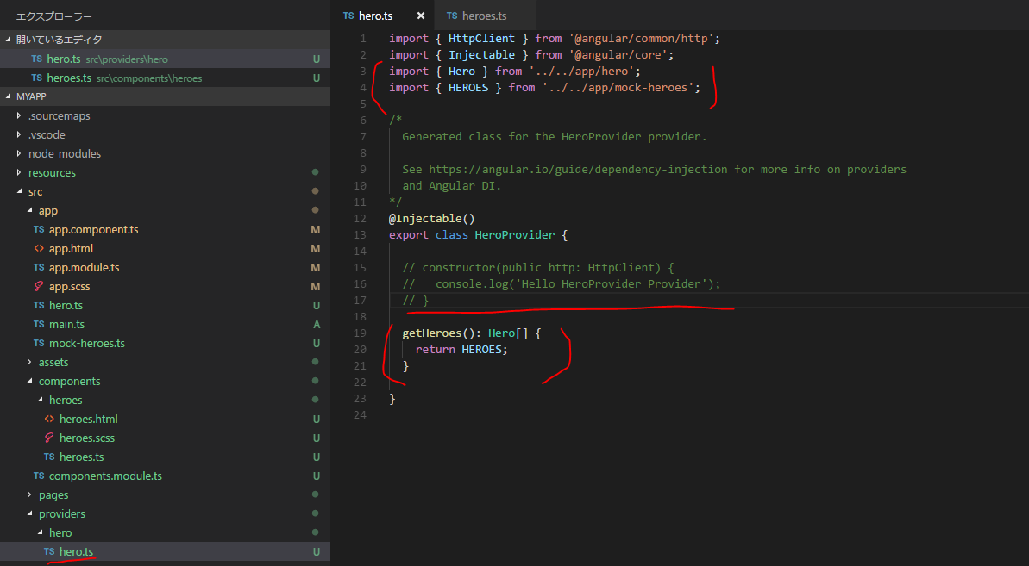Viewport: 1029px width, 566px height.
Task: Click the '@angular/common/http' import path
Action: (641, 39)
